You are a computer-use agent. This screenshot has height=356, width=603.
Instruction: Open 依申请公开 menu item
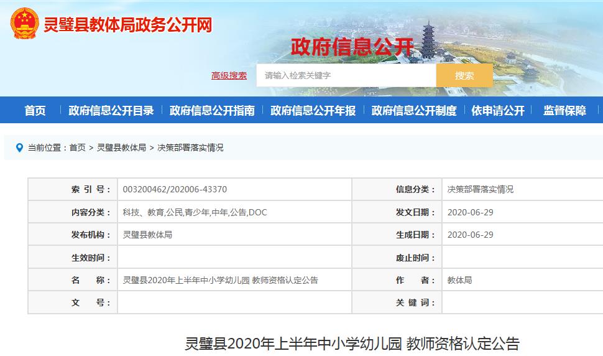click(x=498, y=110)
